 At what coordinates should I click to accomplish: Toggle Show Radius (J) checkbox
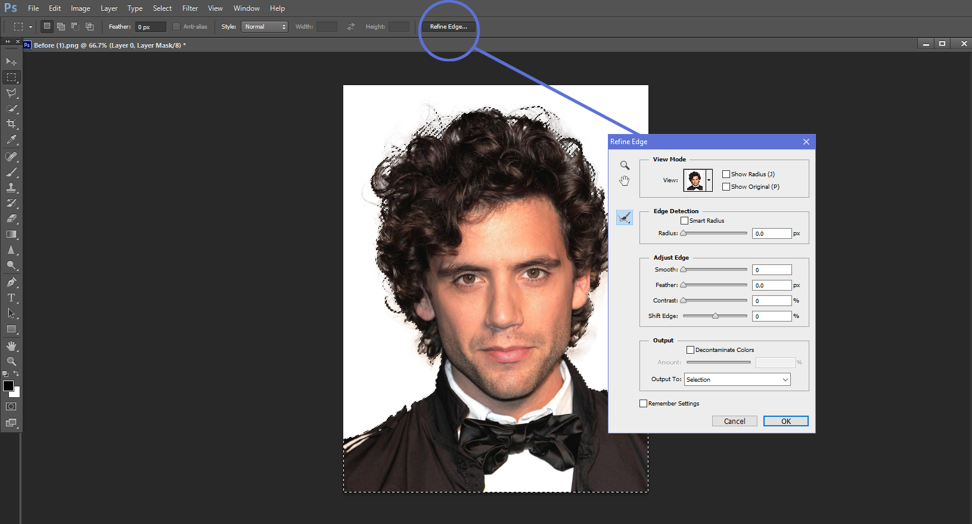click(726, 174)
